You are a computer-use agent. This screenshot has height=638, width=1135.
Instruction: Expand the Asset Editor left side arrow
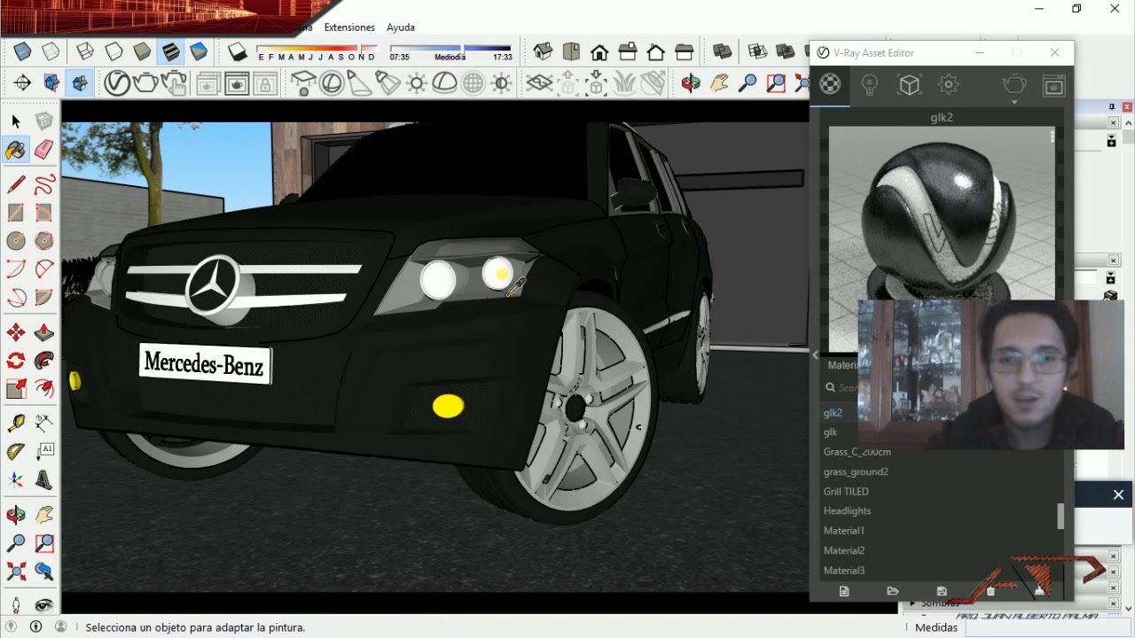click(815, 355)
